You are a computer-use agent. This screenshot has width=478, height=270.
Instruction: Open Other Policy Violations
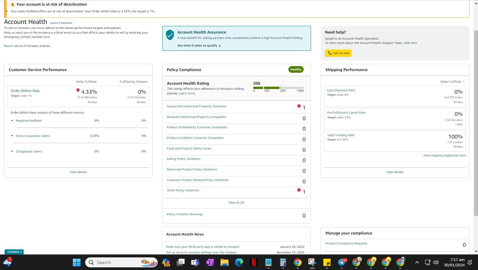point(183,190)
